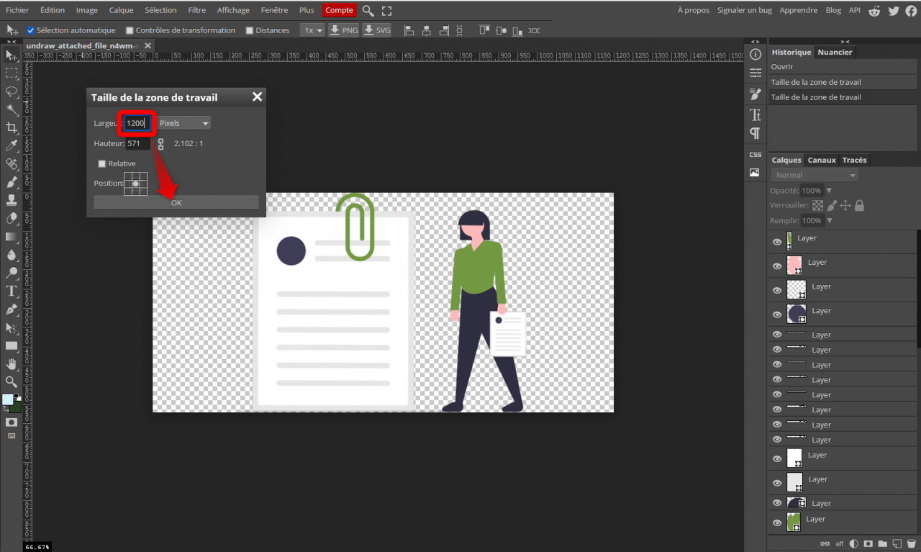Enable Contrôles de transformation checkbox
Viewport: 921px width, 552px height.
pos(130,30)
